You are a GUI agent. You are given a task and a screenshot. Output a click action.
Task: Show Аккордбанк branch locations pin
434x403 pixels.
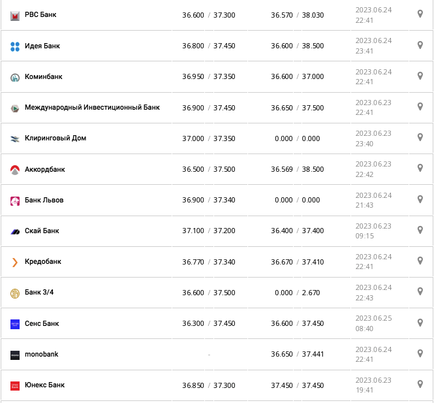(x=420, y=168)
